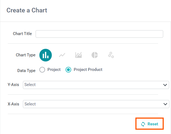
Task: Select the Project Product radio button
Action: [69, 70]
